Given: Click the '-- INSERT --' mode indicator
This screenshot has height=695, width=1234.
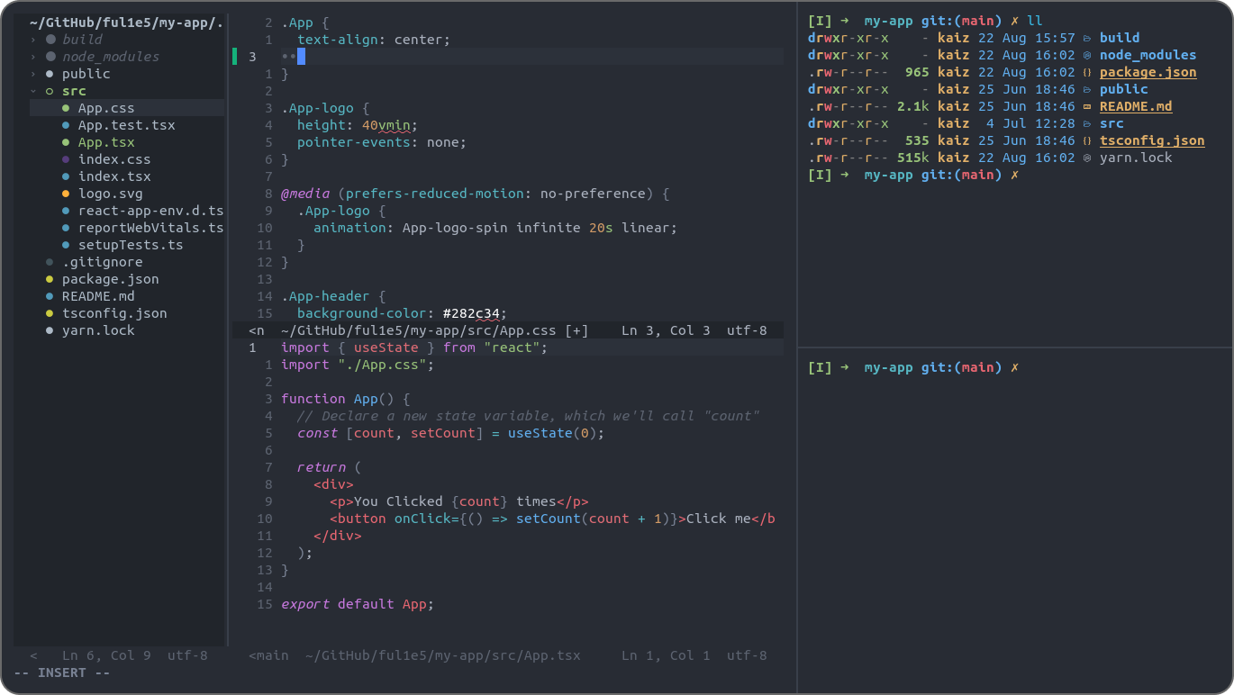Looking at the screenshot, I should pos(62,672).
